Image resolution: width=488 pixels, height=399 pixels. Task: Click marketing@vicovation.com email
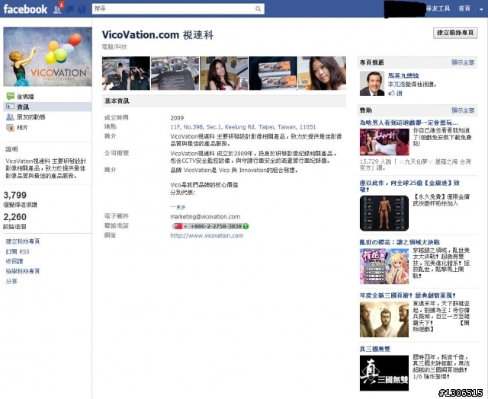point(205,216)
